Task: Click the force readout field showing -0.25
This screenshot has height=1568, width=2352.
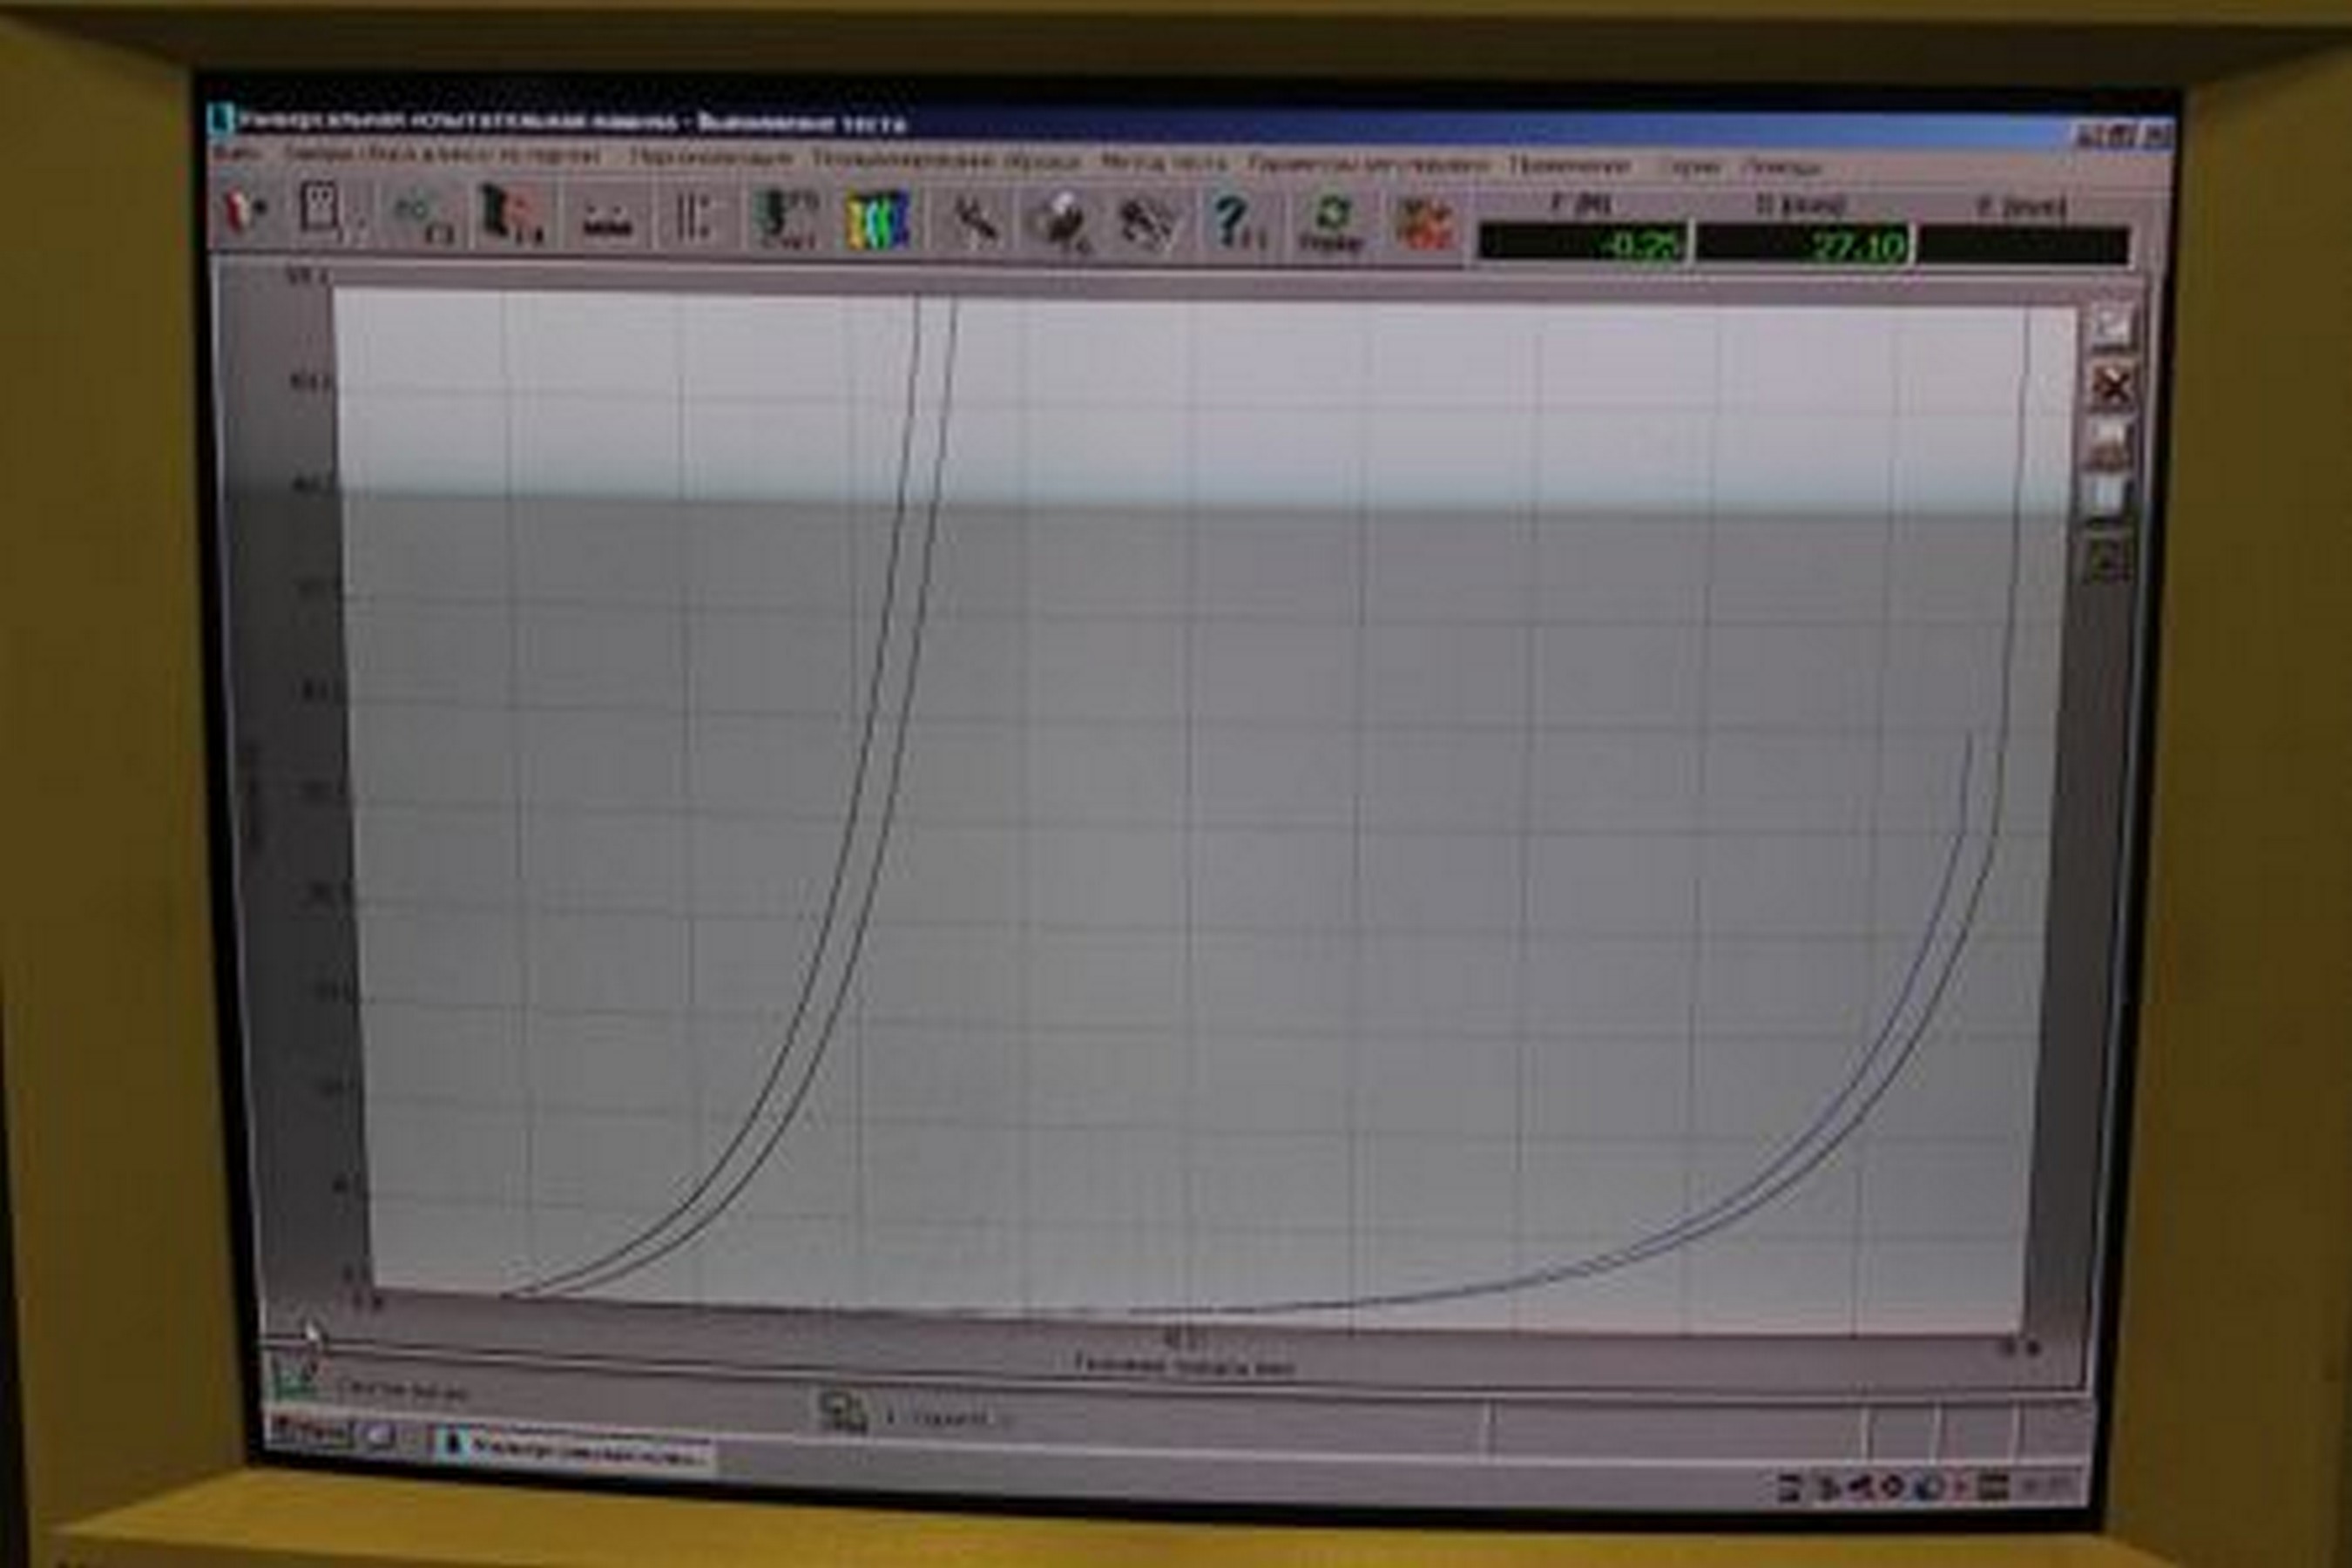Action: click(1584, 244)
